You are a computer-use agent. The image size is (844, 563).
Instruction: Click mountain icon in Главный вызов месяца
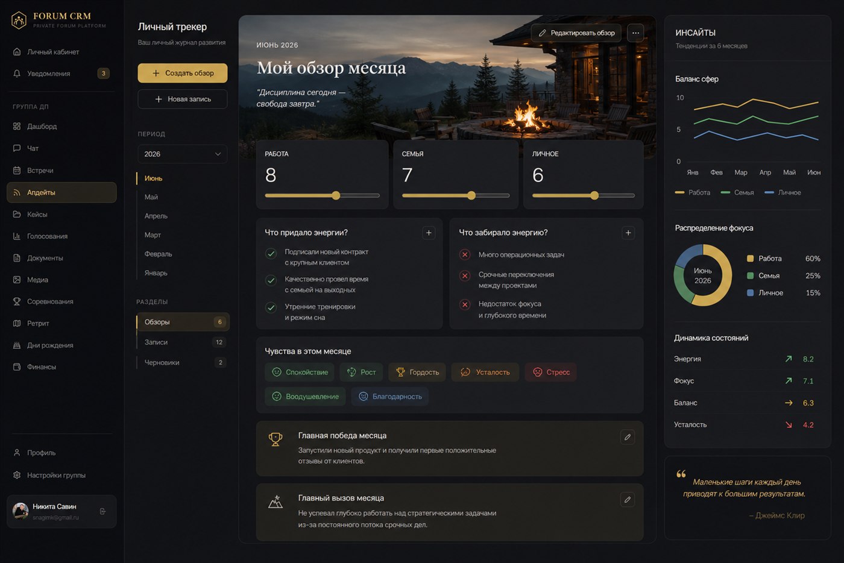click(x=276, y=502)
